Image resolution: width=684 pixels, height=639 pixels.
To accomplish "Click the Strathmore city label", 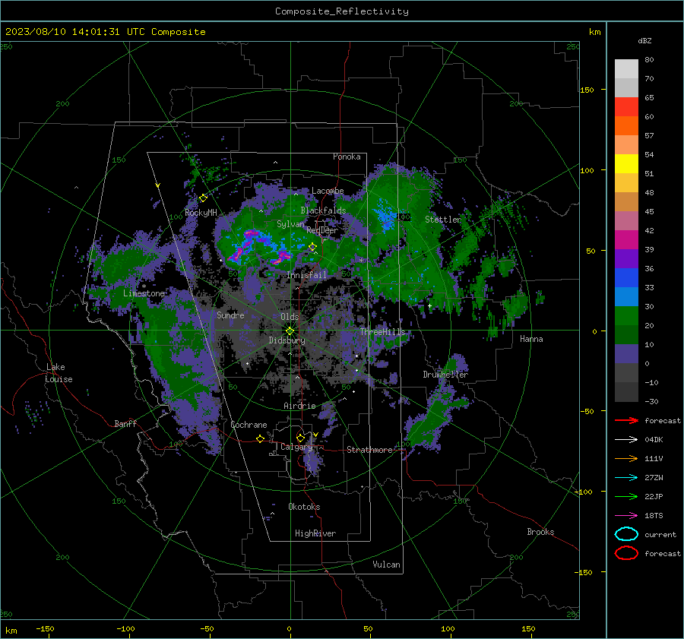I will [370, 450].
